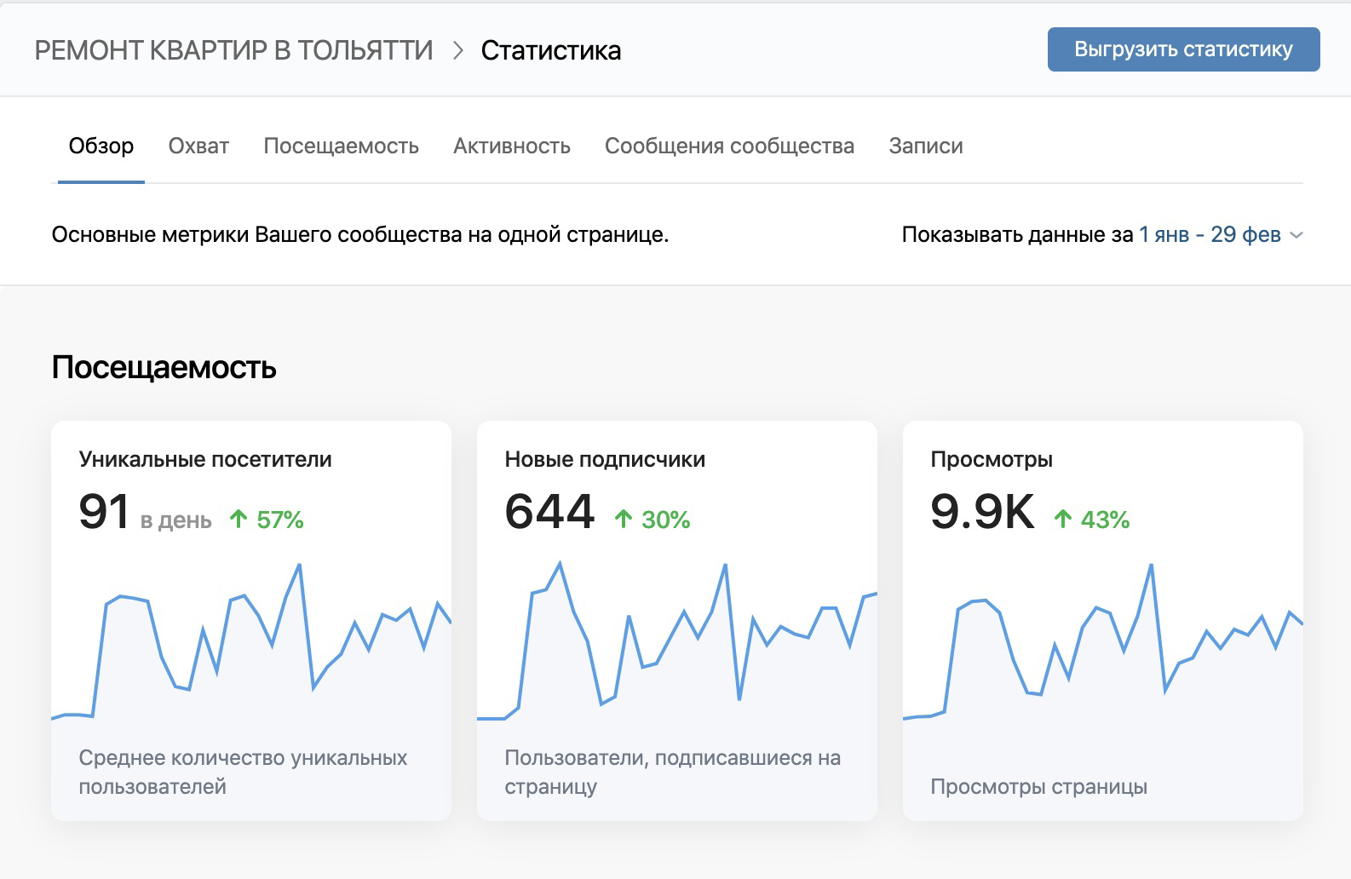Image resolution: width=1351 pixels, height=879 pixels.
Task: Select the Сообщения сообщества tab
Action: 729,146
